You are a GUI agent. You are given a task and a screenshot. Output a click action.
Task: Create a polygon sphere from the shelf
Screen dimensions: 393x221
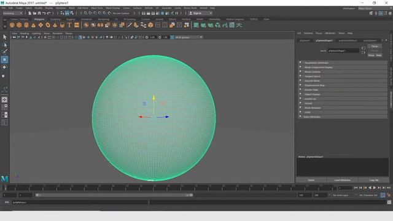12,25
